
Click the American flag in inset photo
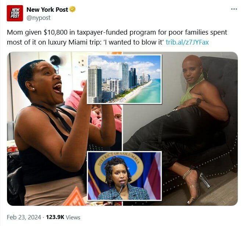pyautogui.click(x=152, y=176)
